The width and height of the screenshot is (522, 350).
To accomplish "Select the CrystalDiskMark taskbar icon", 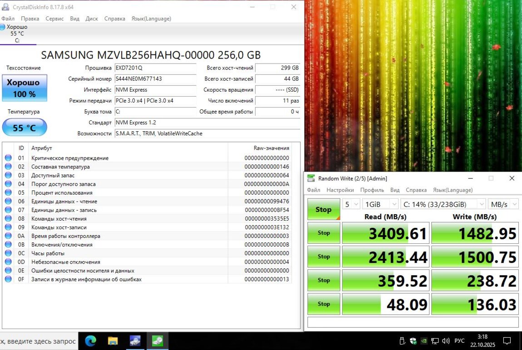I will click(157, 340).
